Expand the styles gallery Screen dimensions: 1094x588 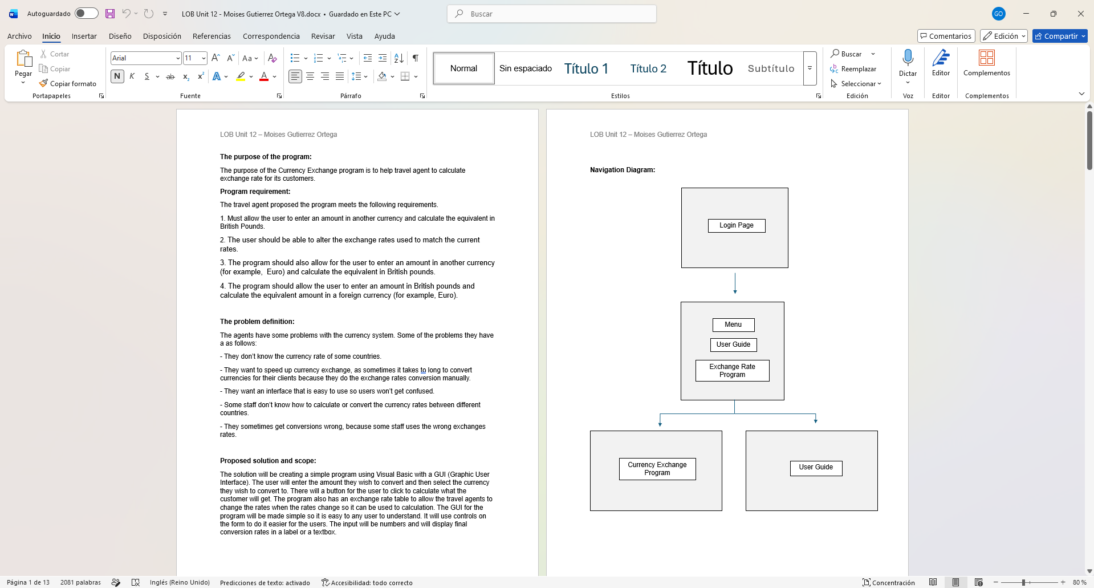point(810,68)
